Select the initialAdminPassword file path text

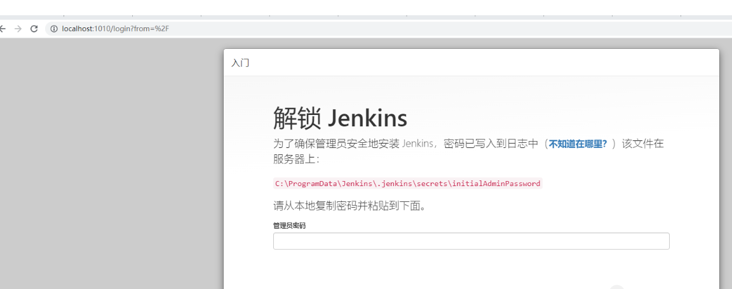coord(407,184)
